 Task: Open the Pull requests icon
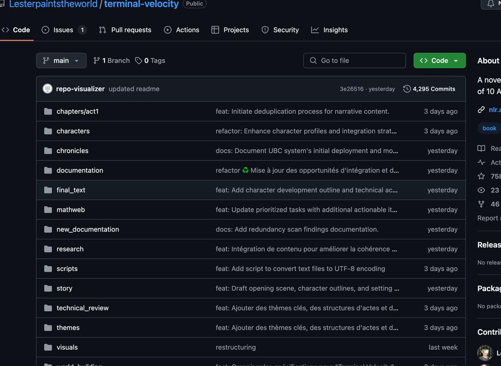point(102,30)
